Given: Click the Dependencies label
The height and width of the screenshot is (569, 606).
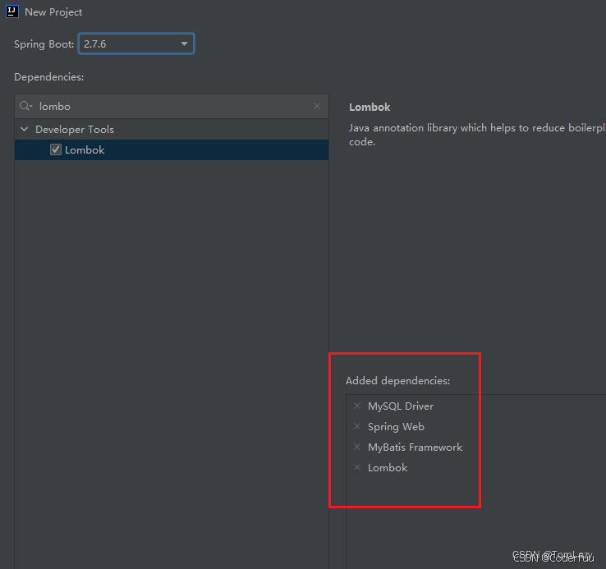Looking at the screenshot, I should coord(48,77).
